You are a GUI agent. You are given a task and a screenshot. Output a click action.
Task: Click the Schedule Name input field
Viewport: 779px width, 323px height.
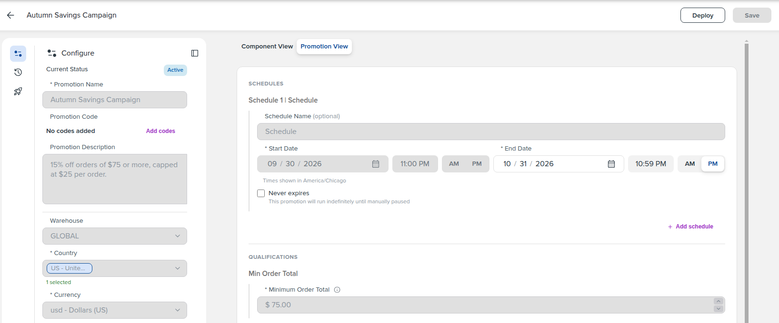tap(491, 132)
